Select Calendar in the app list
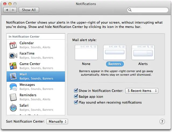Image resolution: width=172 pixels, height=132 pixels. [36, 45]
